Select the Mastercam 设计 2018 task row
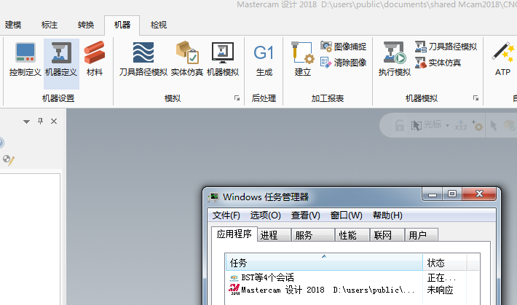This screenshot has height=305, width=517. point(352,290)
